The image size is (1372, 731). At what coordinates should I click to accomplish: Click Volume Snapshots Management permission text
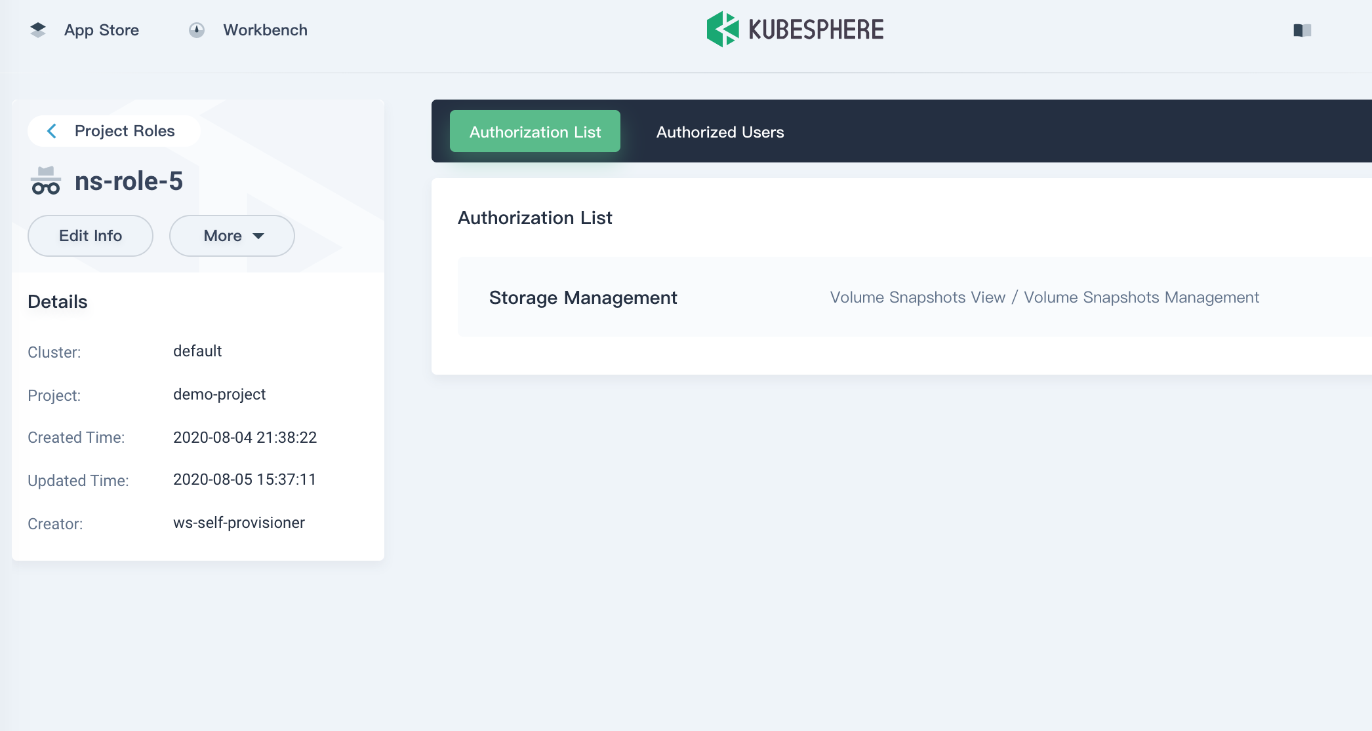click(x=1141, y=297)
